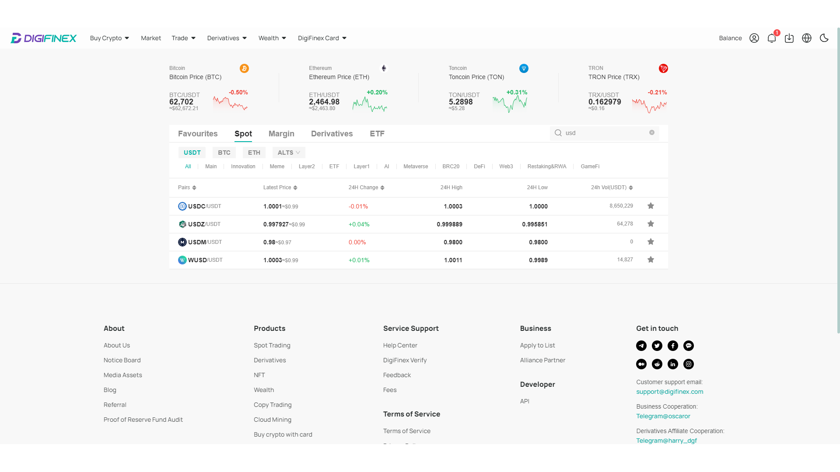Favourite the USDM/USDT pair star

tap(651, 242)
